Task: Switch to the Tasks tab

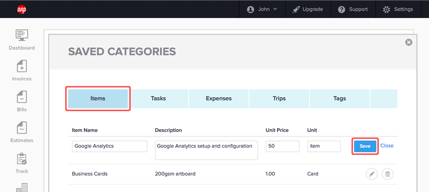Action: point(158,99)
